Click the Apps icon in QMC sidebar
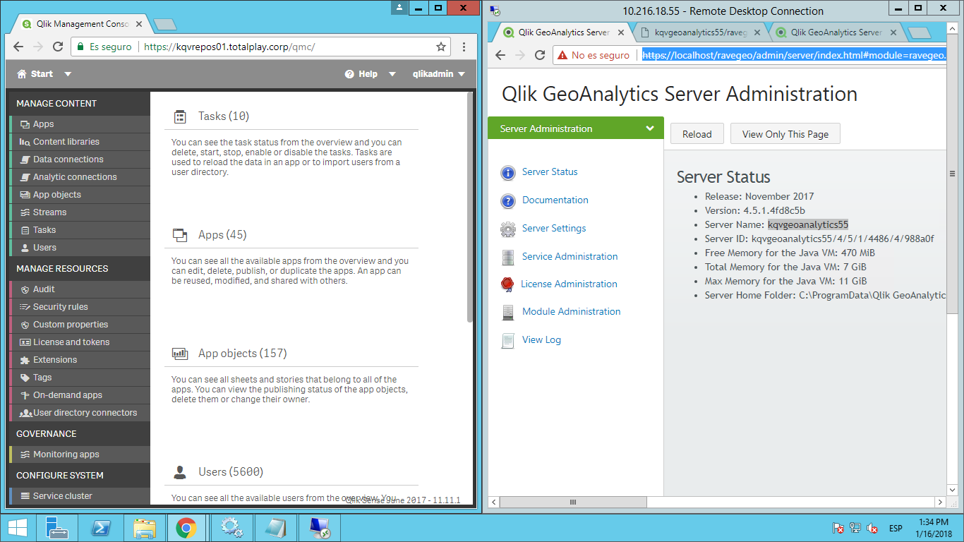 tap(25, 124)
